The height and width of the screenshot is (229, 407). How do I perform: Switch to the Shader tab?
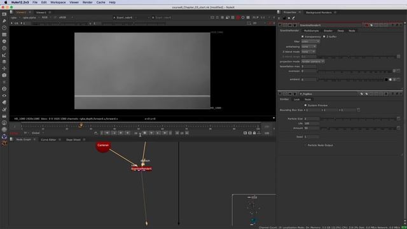click(x=328, y=31)
